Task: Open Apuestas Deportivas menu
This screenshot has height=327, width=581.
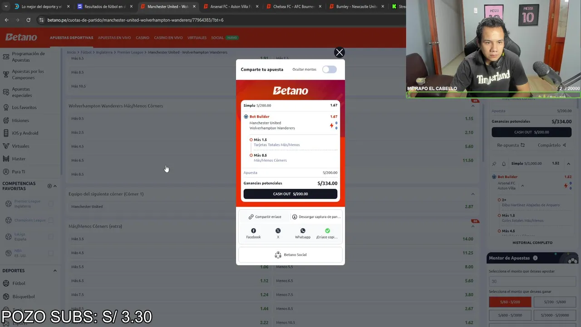Action: (x=71, y=38)
